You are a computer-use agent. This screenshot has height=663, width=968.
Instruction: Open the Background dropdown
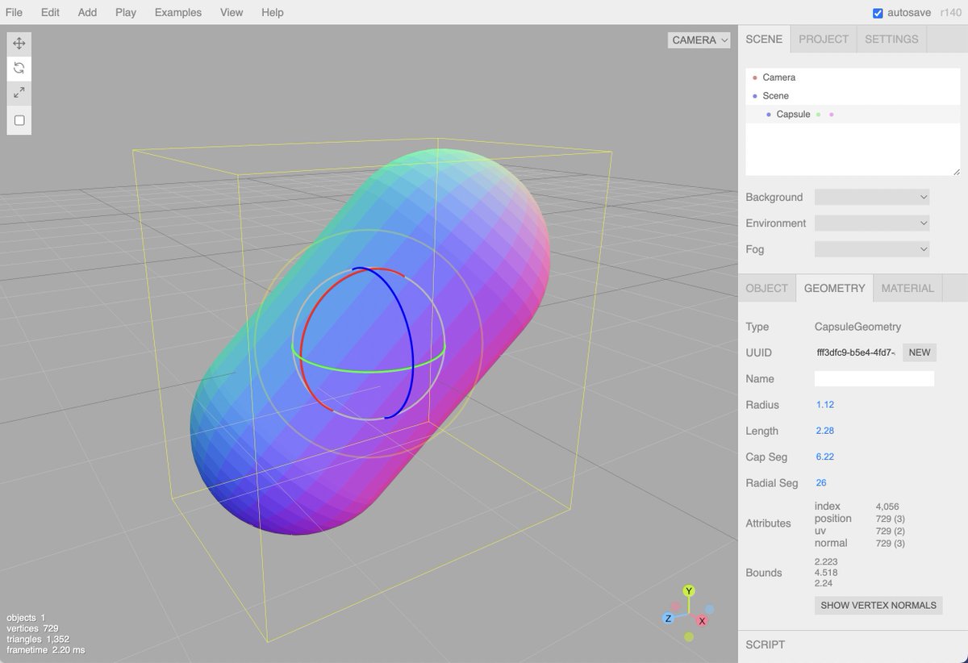click(x=872, y=197)
